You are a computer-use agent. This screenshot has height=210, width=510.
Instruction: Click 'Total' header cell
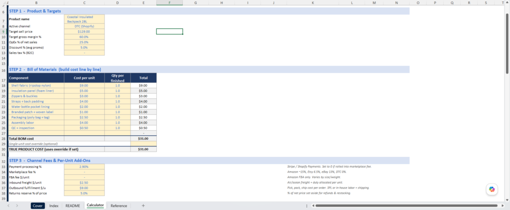(143, 78)
